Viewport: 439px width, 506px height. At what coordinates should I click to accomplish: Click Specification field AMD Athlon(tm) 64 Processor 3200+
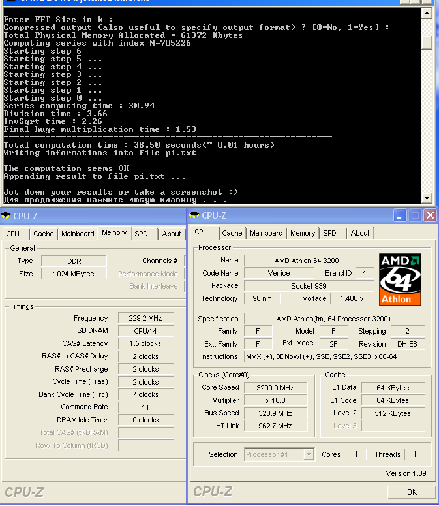(x=334, y=319)
